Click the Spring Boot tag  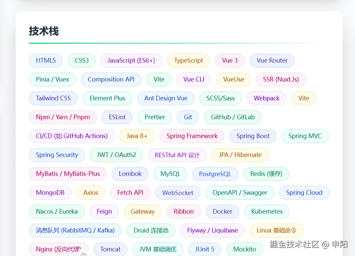tap(253, 136)
